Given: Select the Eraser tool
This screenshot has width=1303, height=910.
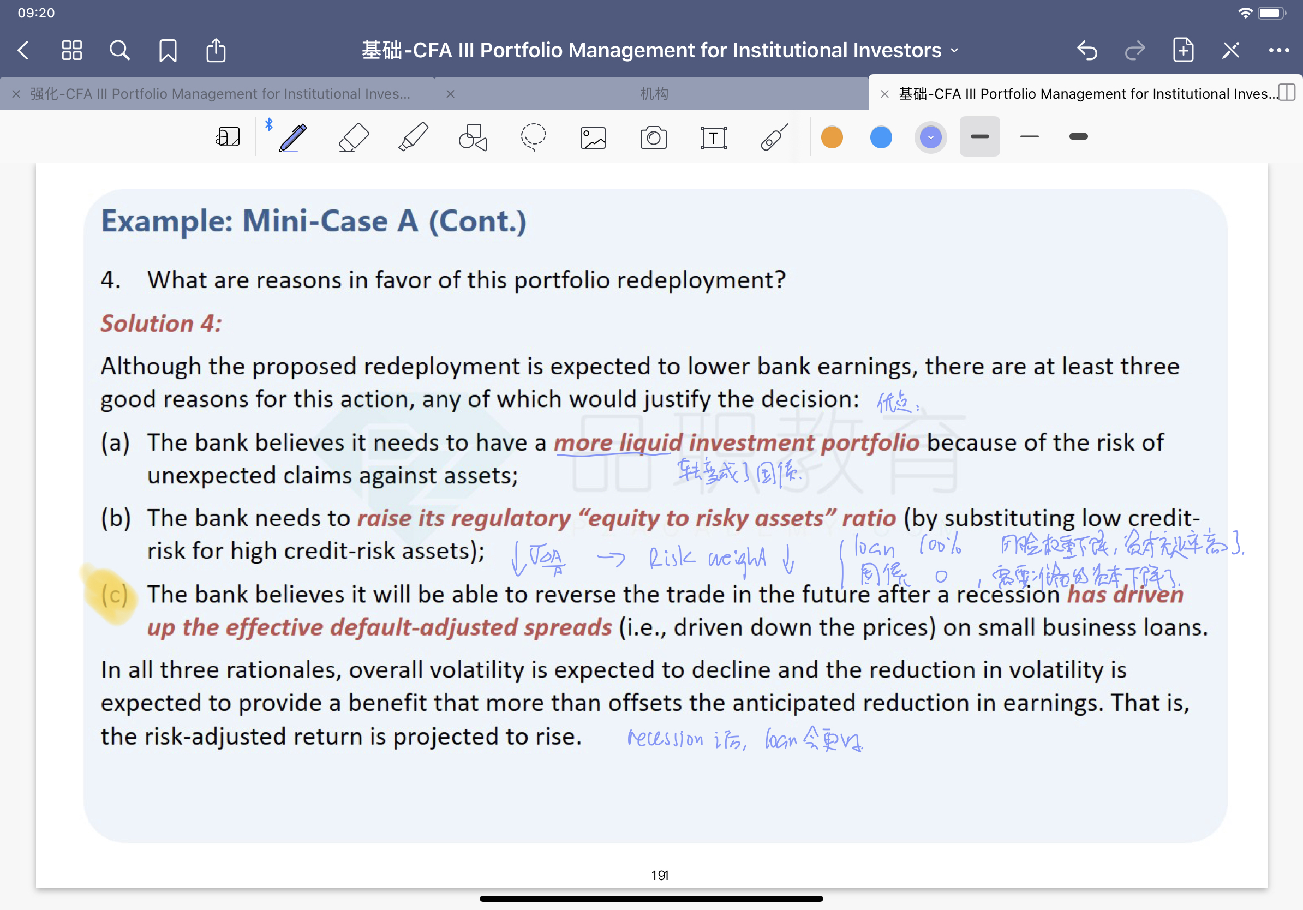Looking at the screenshot, I should (x=354, y=137).
